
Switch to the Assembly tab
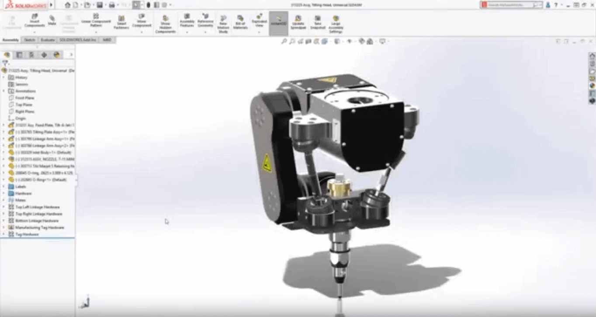pyautogui.click(x=10, y=40)
